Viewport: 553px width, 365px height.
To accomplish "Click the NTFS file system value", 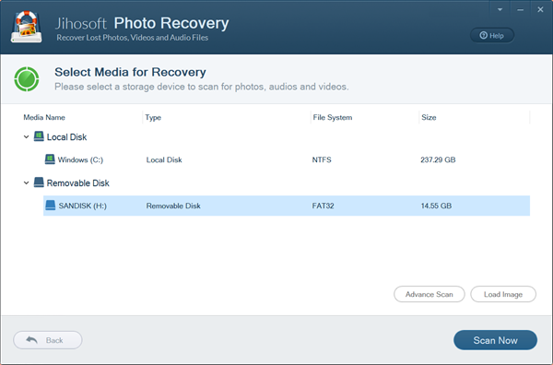I will pyautogui.click(x=322, y=159).
